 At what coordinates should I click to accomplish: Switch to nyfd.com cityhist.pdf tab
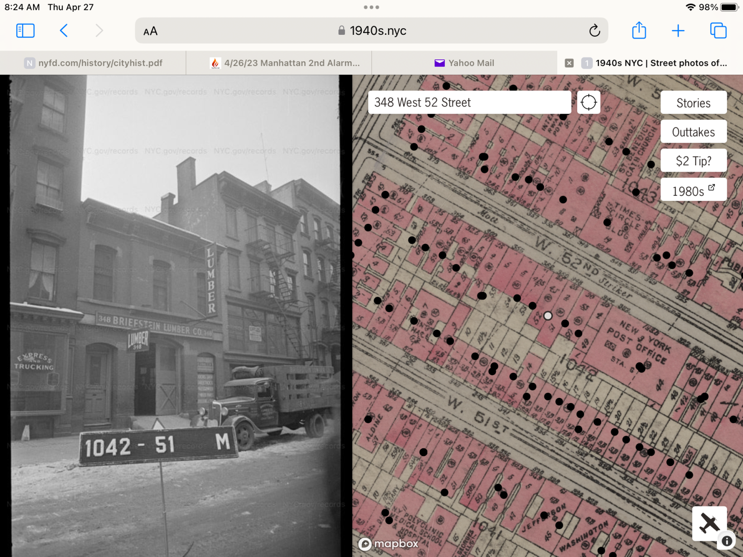[93, 63]
